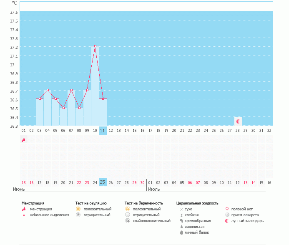Click the menstruation drop icon on day 01
The height and width of the screenshot is (245, 289).
[x=23, y=139]
